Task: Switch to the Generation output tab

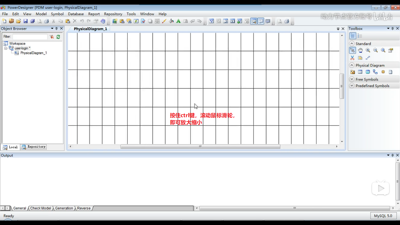Action: point(64,208)
